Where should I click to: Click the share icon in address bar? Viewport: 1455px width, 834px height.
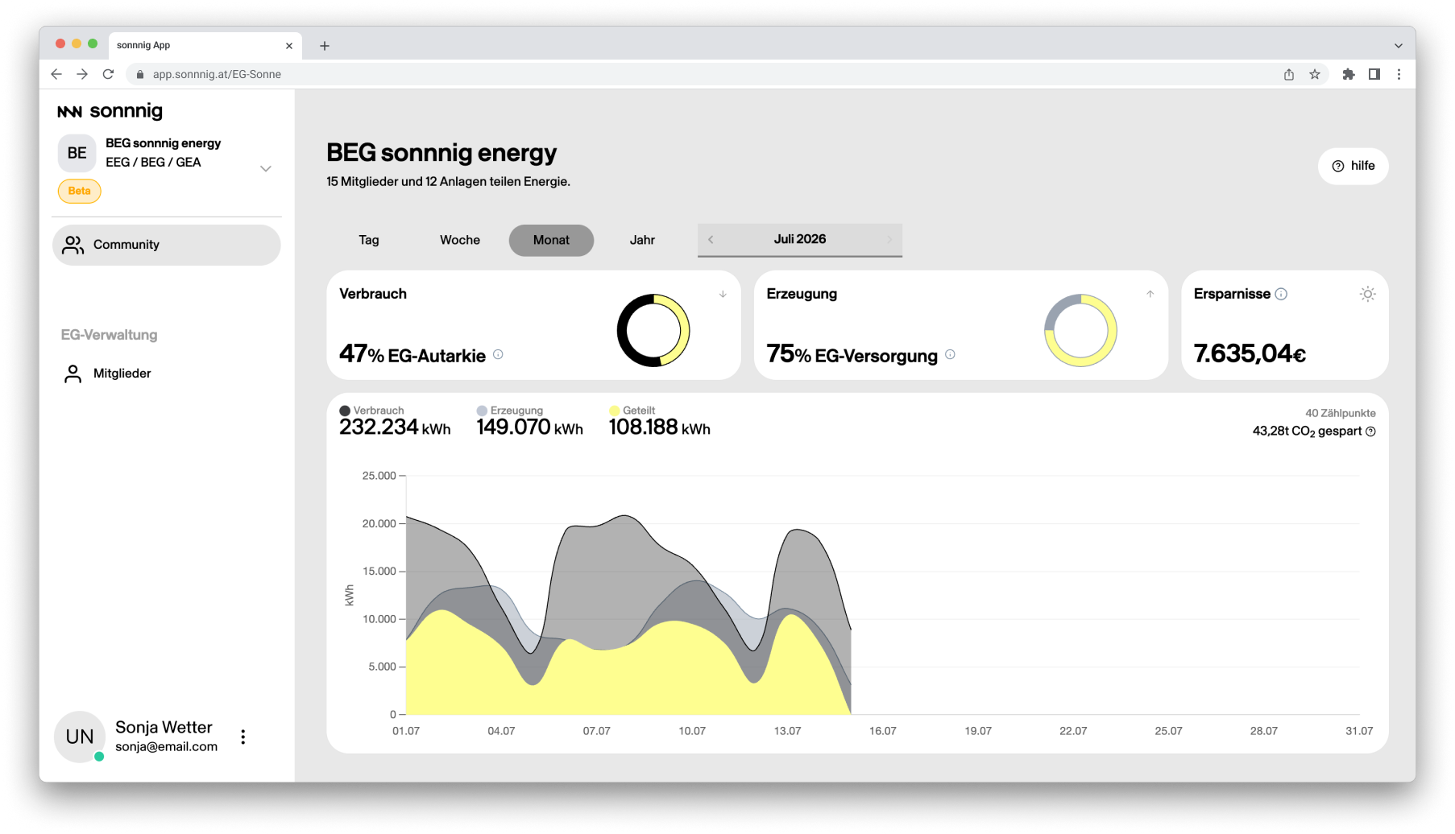1289,74
